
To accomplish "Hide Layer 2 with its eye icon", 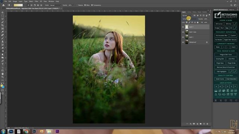I will pyautogui.click(x=183, y=27).
